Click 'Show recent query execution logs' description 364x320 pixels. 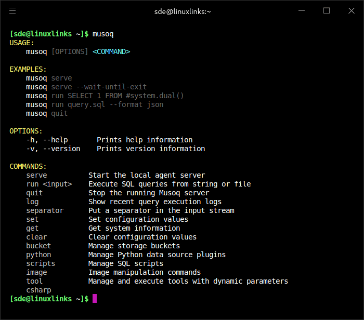point(155,202)
